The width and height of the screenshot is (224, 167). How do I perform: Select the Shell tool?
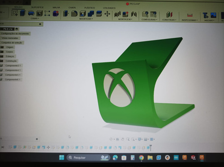tap(82, 14)
